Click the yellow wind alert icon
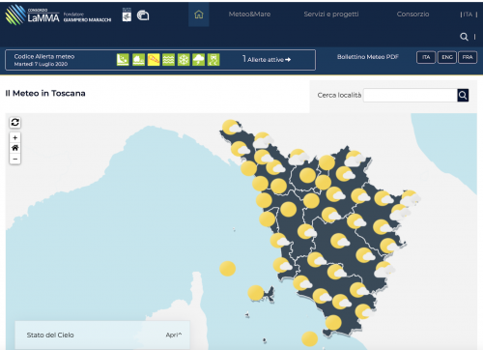The image size is (483, 350). click(x=154, y=60)
